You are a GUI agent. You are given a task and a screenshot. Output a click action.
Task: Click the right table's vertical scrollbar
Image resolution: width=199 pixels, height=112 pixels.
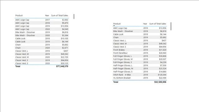point(171,26)
